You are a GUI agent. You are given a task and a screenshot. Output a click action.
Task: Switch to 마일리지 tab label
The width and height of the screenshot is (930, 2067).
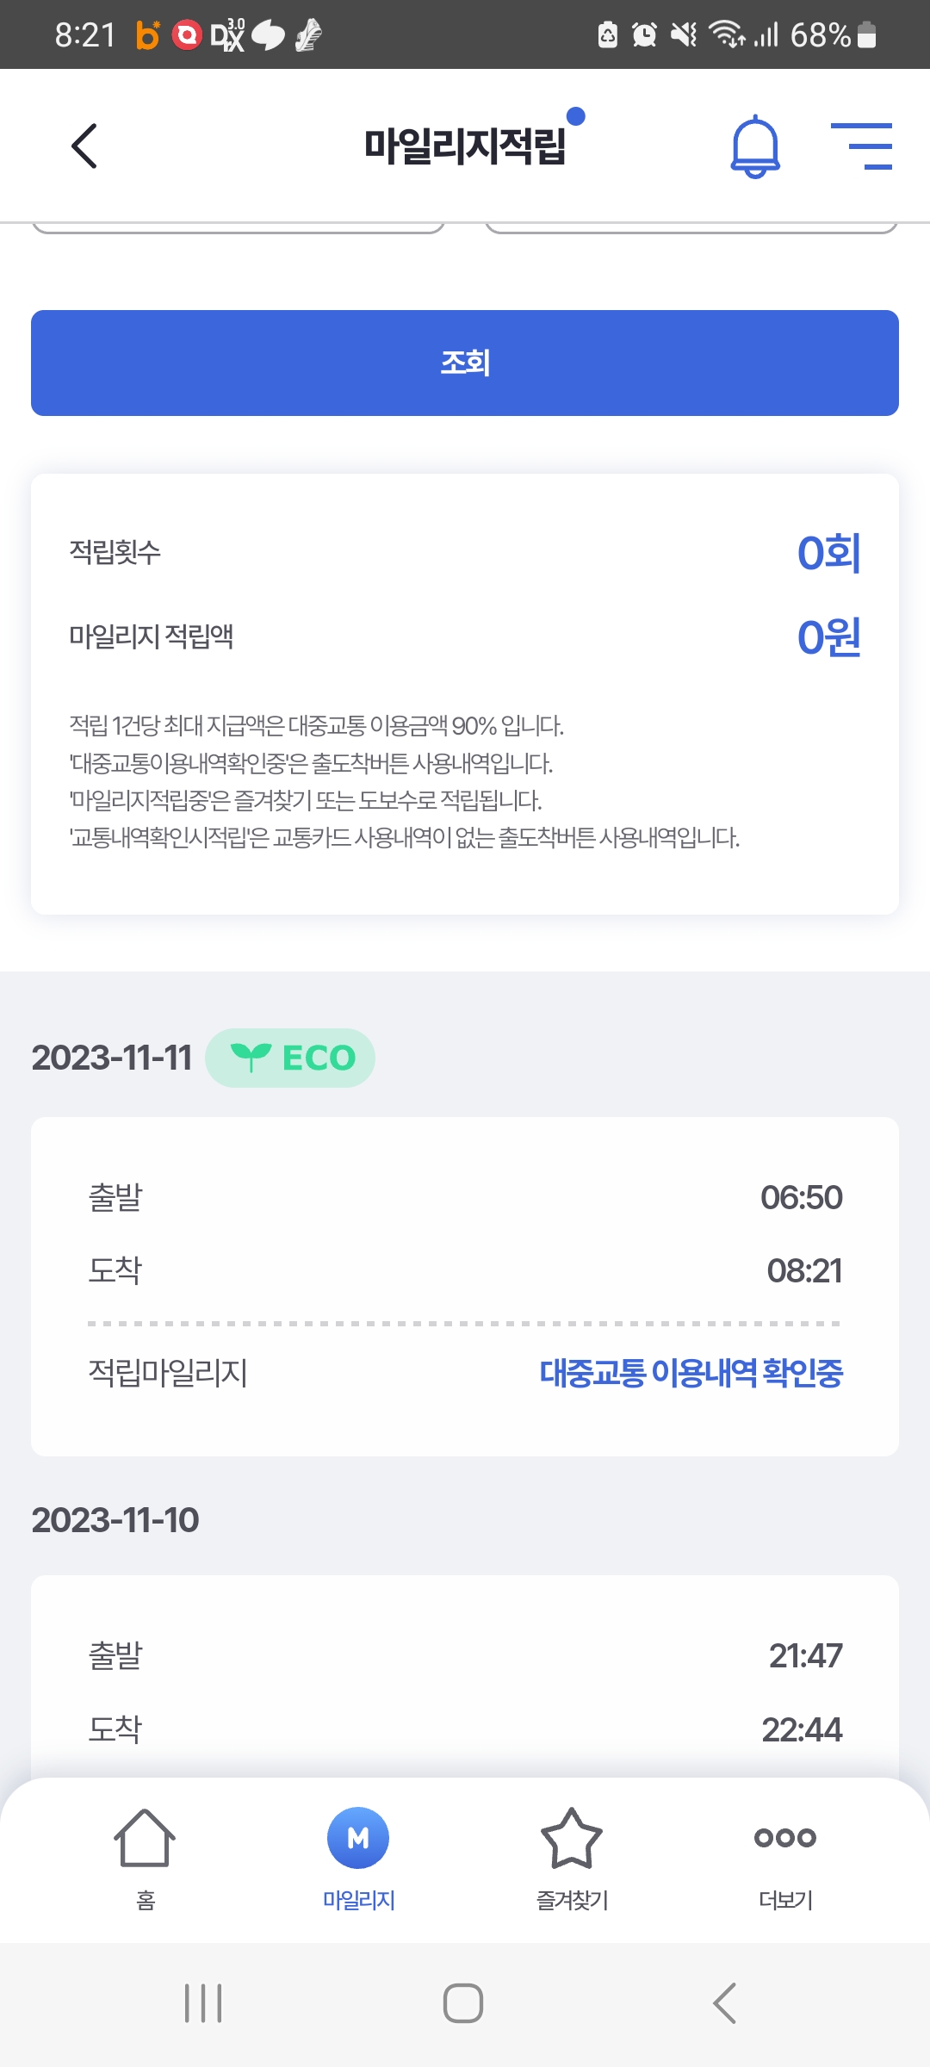[x=358, y=1900]
